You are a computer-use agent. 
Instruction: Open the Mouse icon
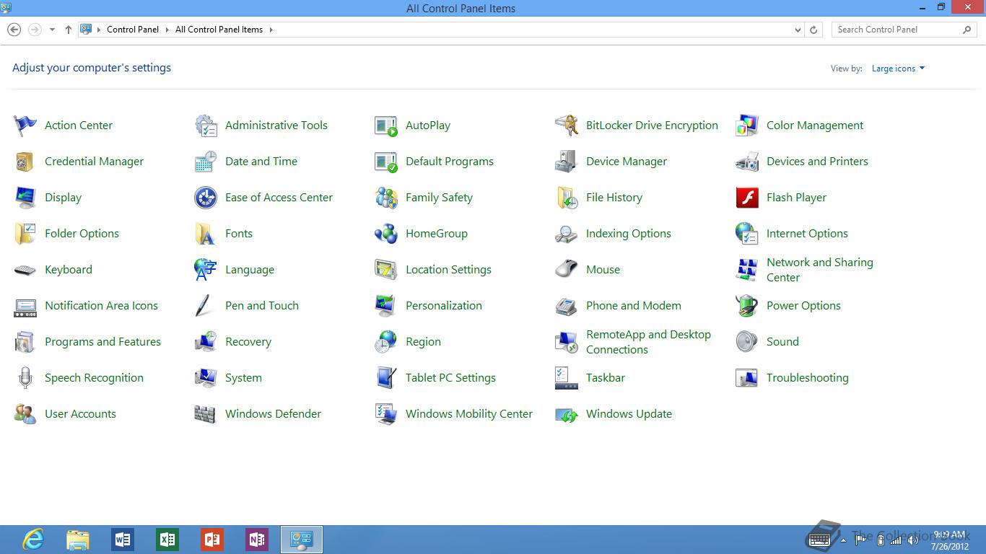tap(567, 270)
